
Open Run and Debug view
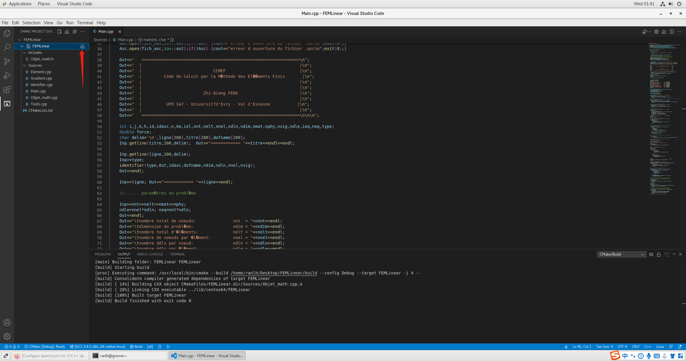pos(7,75)
